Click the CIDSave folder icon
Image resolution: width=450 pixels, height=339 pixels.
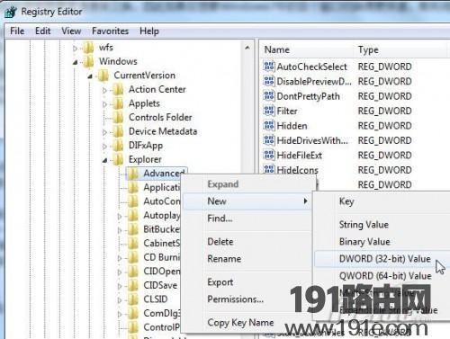(x=133, y=285)
